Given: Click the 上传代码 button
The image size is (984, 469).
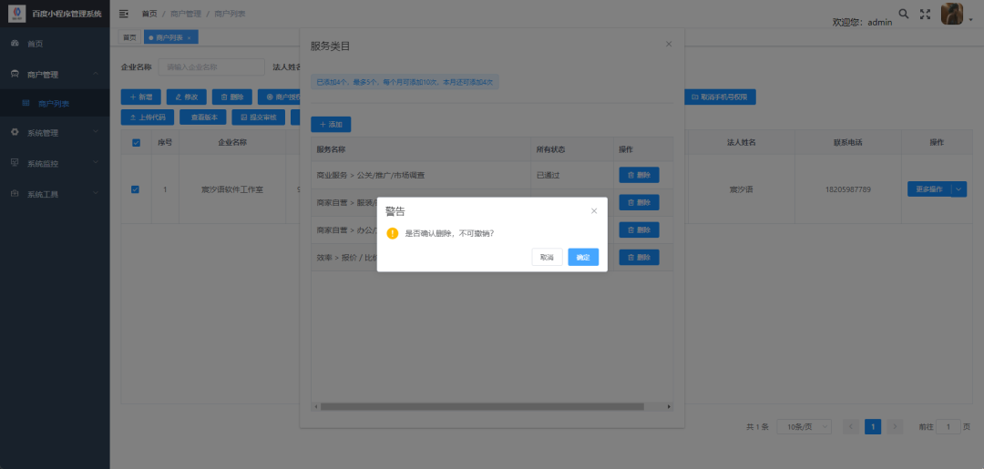Looking at the screenshot, I should pyautogui.click(x=147, y=117).
